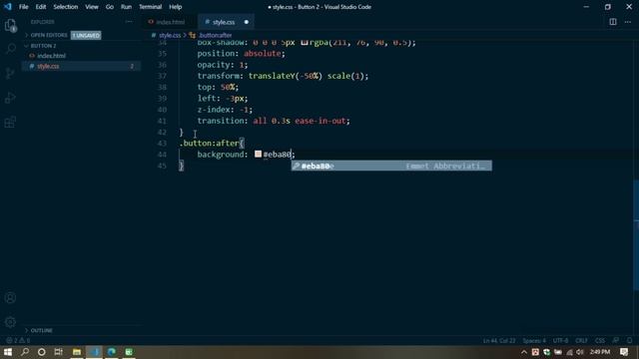The height and width of the screenshot is (359, 639).
Task: Change line endings via CRLF status
Action: pos(581,340)
